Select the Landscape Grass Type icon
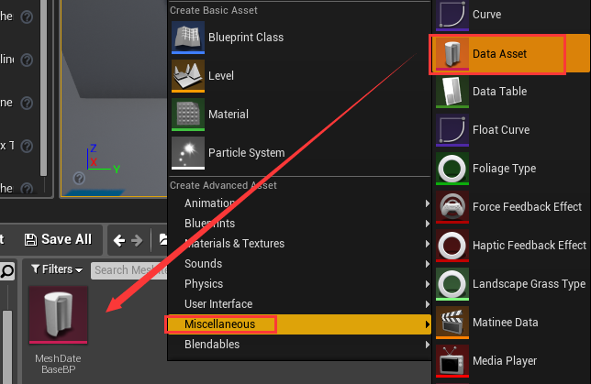The image size is (591, 384). pos(452,284)
